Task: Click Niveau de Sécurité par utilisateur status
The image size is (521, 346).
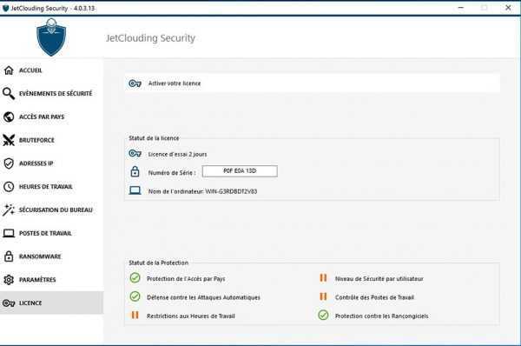Action: [x=379, y=279]
